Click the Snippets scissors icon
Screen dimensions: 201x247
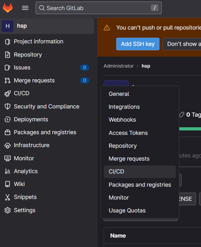point(8,197)
